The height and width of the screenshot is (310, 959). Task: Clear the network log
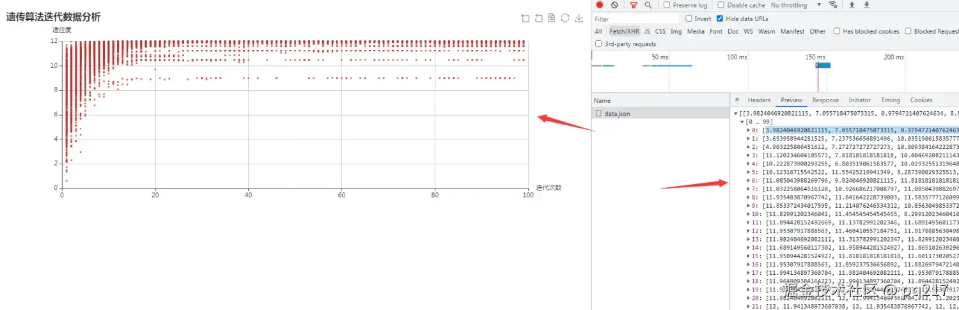click(614, 4)
